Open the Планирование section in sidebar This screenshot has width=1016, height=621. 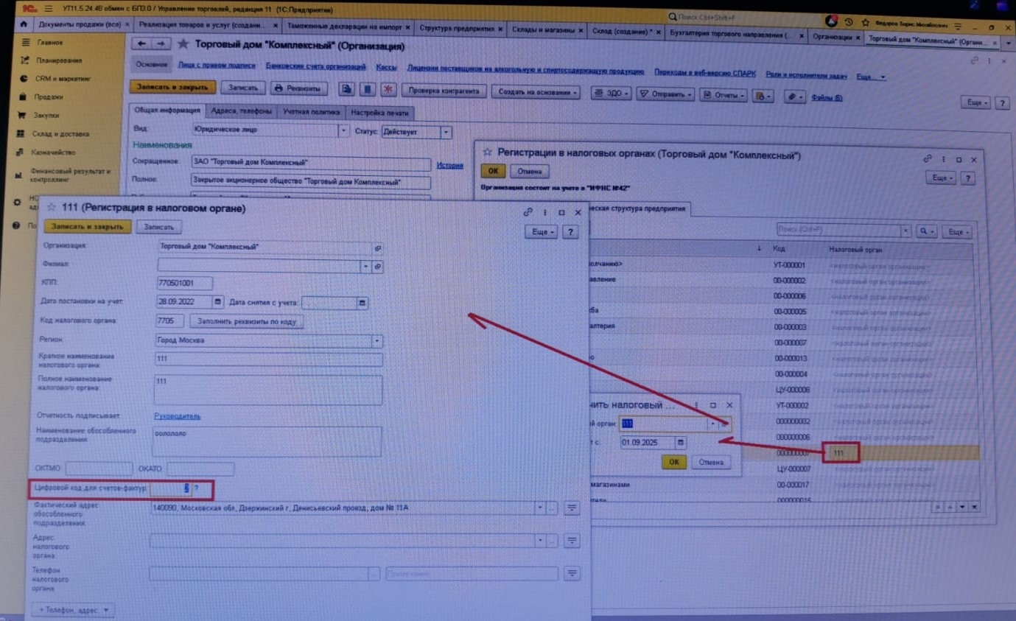click(59, 60)
